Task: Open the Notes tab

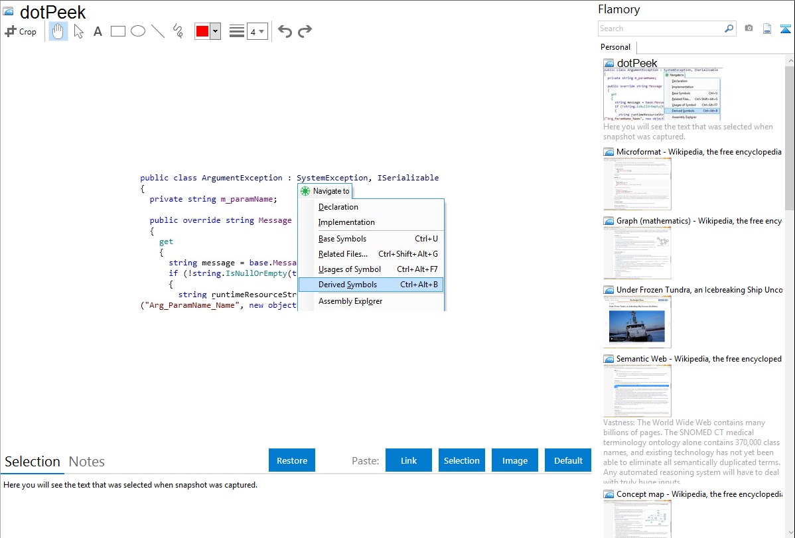Action: (87, 462)
